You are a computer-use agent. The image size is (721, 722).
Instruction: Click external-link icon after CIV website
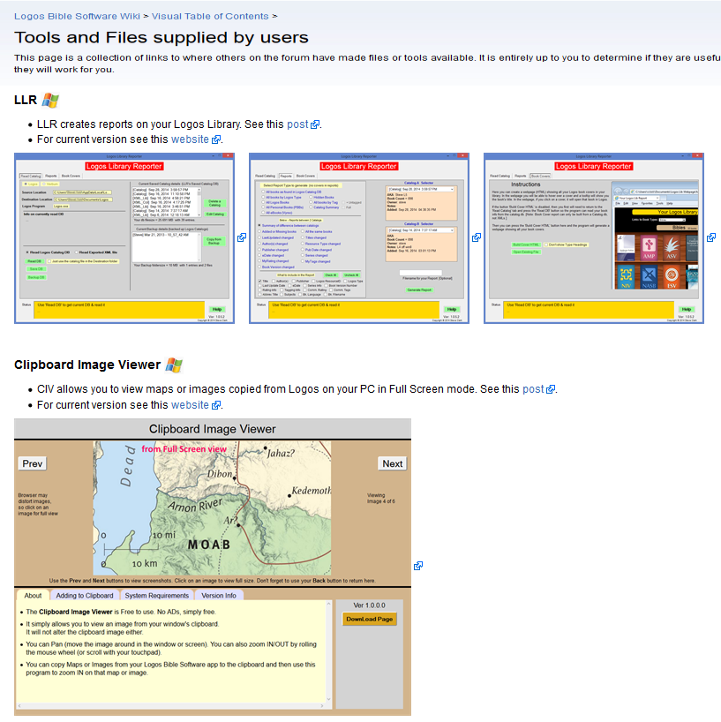(216, 405)
